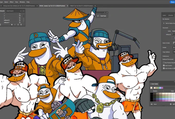Open the document Units dropdown
Screen dimensions: 175x119
(173, 31)
